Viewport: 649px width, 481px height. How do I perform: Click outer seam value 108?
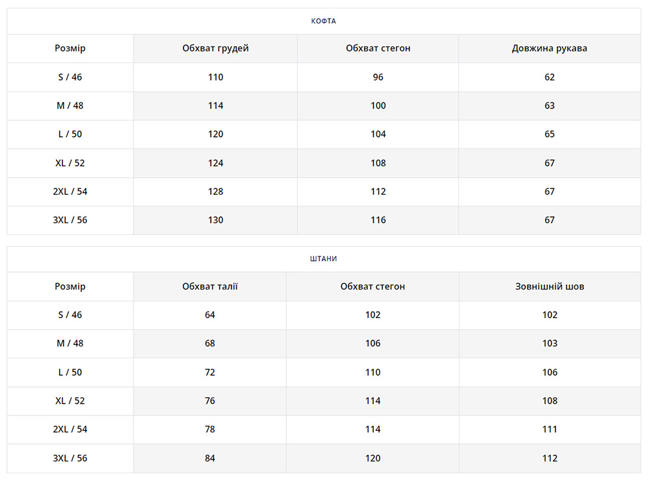[550, 401]
